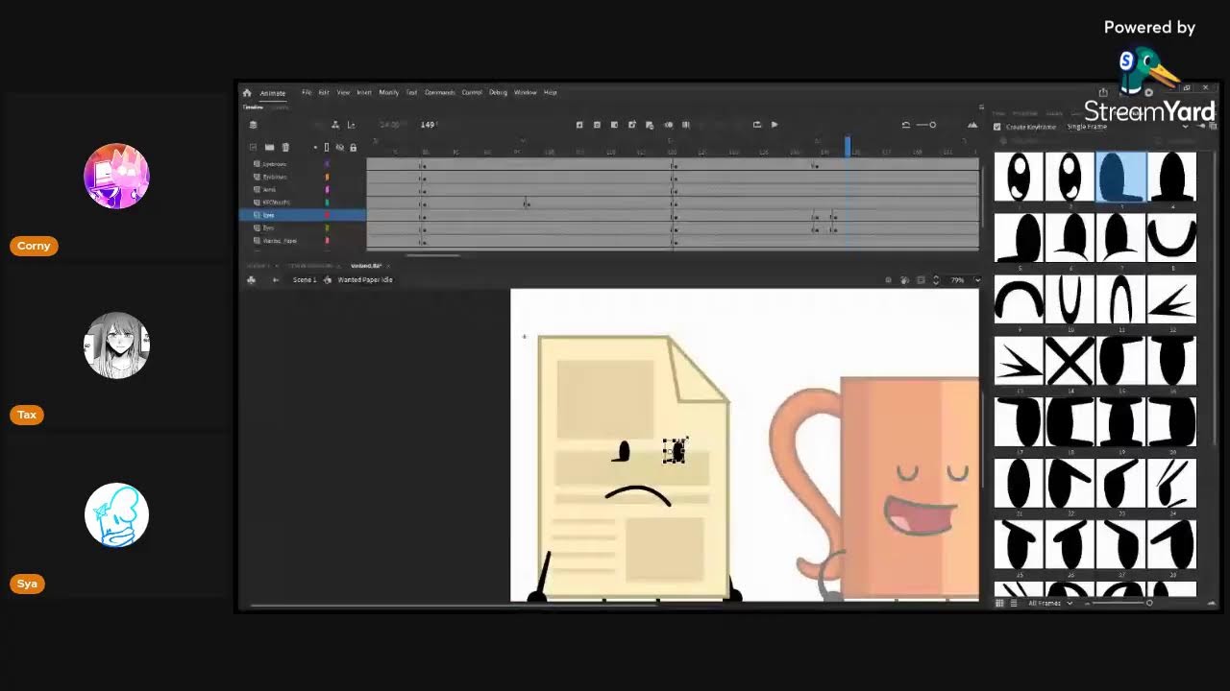Play the timeline animation
This screenshot has height=691, width=1230.
click(775, 125)
